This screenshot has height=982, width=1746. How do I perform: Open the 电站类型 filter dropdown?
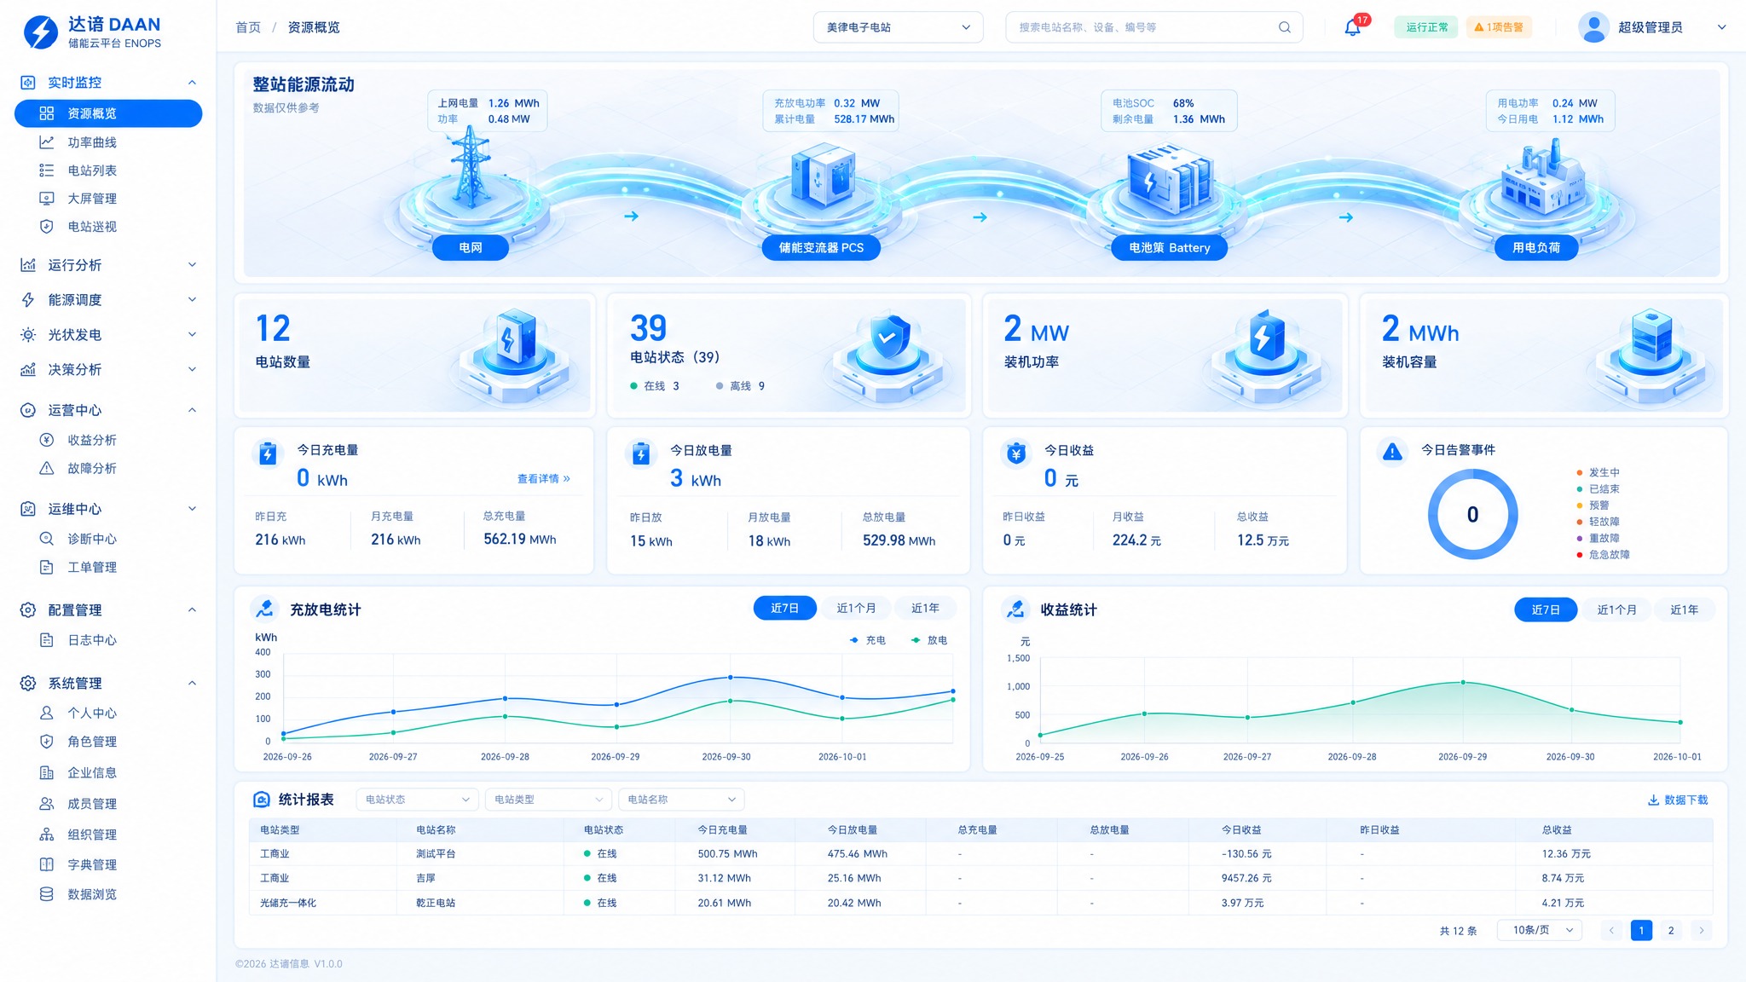click(548, 800)
